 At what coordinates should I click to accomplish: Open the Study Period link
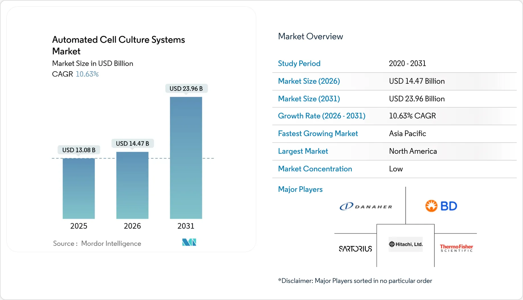299,63
